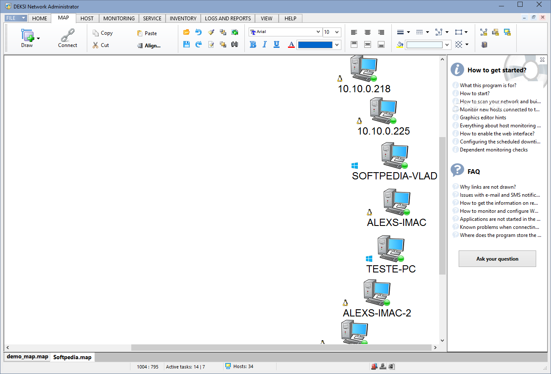Click the red alarm siren status icon
This screenshot has width=551, height=374.
pos(374,366)
